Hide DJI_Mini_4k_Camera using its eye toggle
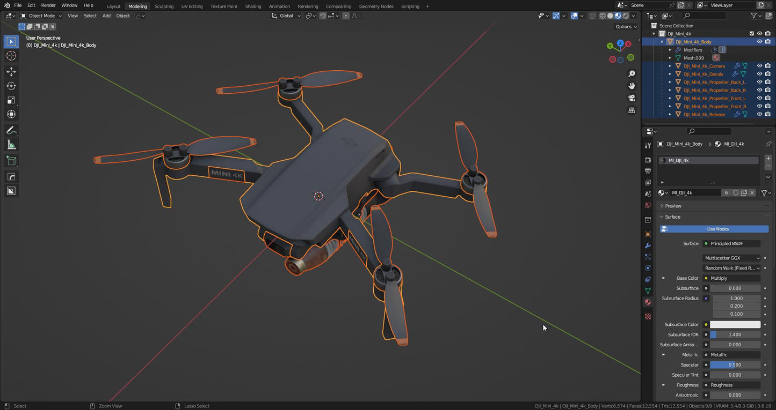The width and height of the screenshot is (776, 410). 759,65
